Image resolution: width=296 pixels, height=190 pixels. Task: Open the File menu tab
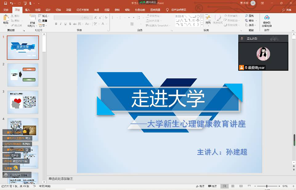pyautogui.click(x=6, y=10)
